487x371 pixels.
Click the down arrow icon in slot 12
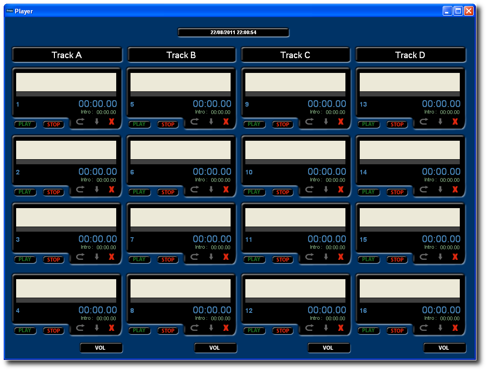[x=326, y=328]
